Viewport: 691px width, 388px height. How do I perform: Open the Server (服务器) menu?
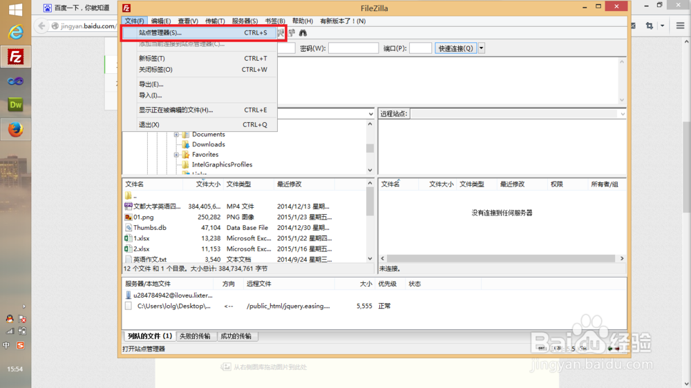pos(245,21)
